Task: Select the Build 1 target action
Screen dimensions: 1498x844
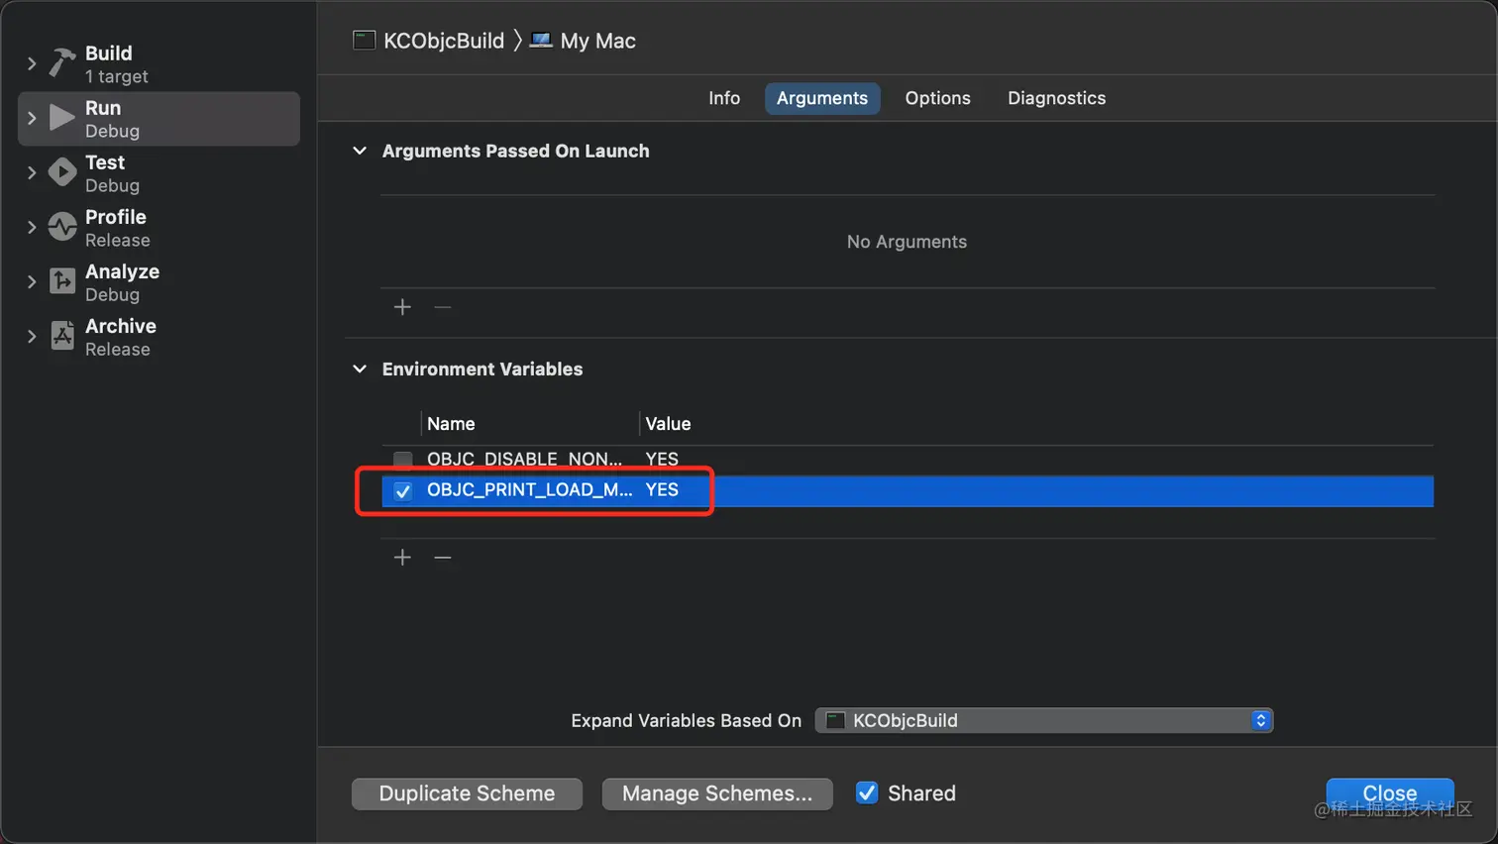Action: [x=159, y=64]
